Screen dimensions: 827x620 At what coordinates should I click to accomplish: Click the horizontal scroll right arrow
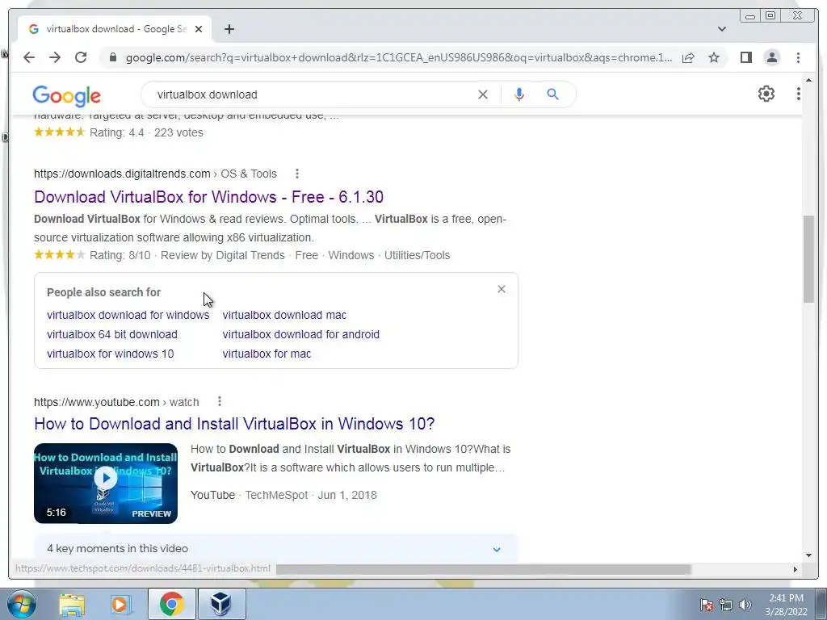pos(795,569)
